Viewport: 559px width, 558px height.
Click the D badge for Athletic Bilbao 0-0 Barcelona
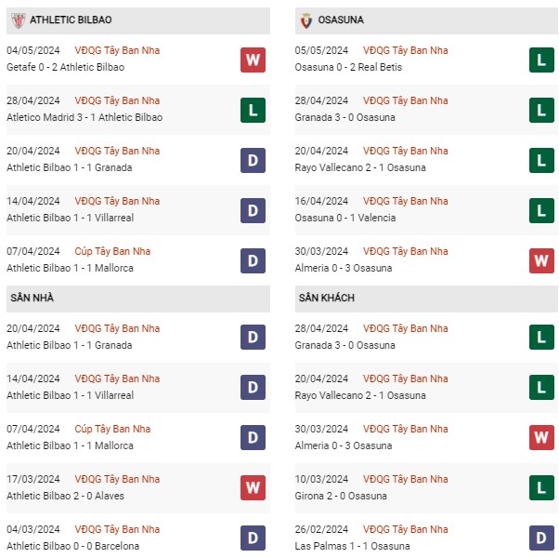253,538
